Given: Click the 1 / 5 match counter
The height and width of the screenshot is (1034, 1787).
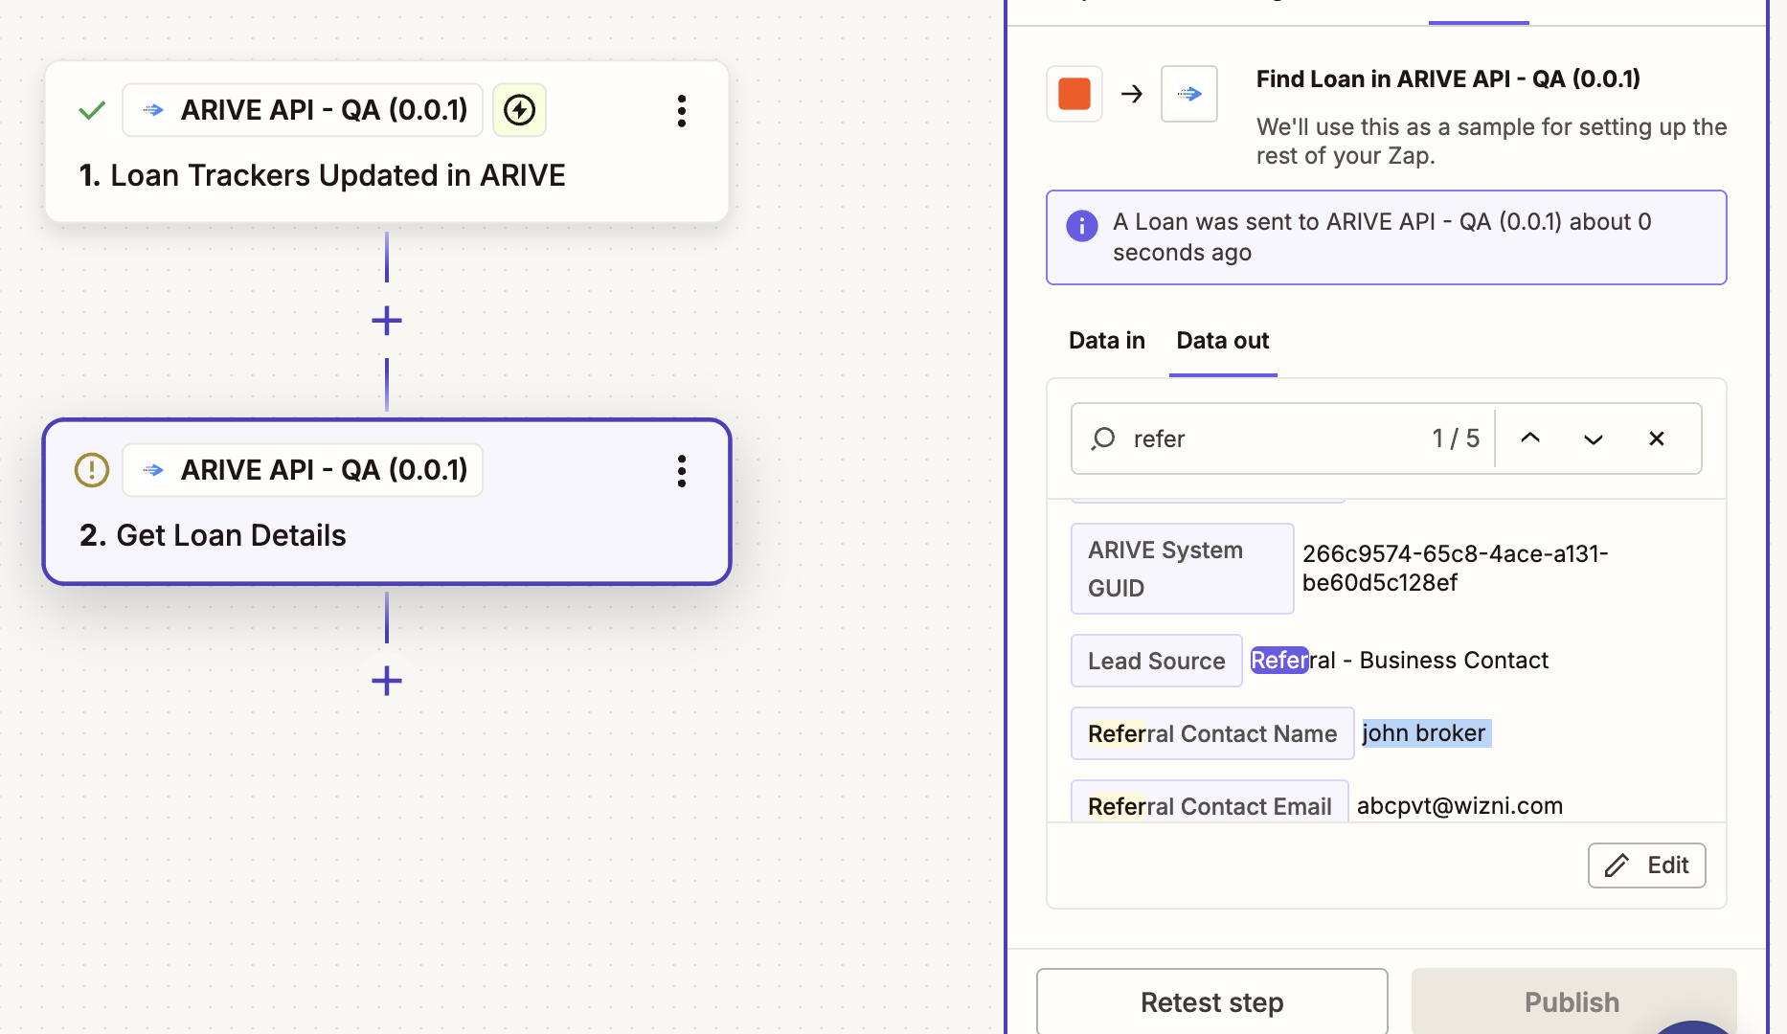Looking at the screenshot, I should pos(1456,438).
